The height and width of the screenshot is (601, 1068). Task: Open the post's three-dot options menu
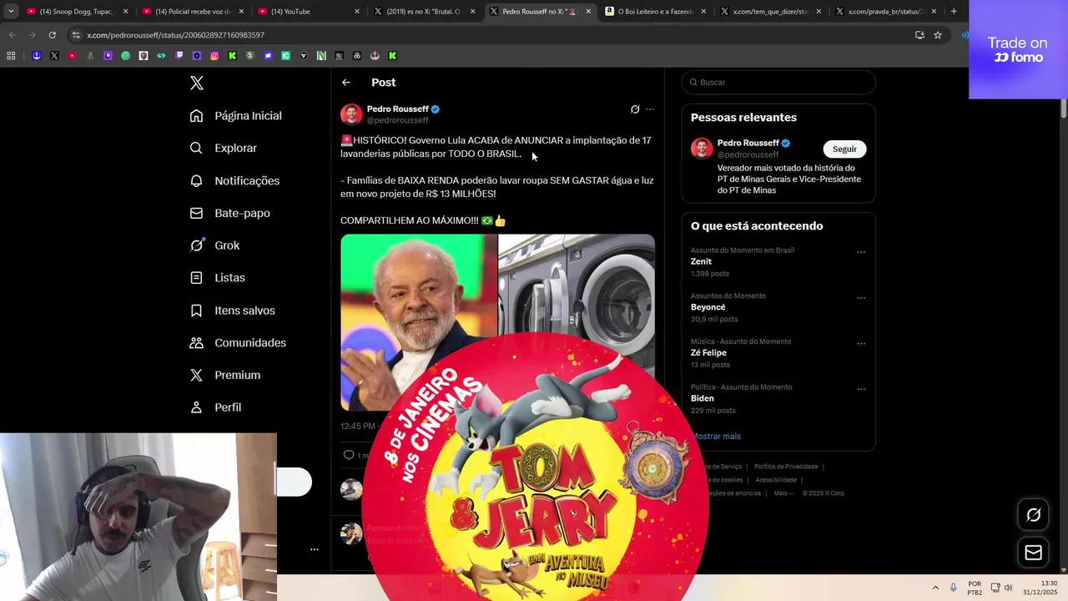650,109
